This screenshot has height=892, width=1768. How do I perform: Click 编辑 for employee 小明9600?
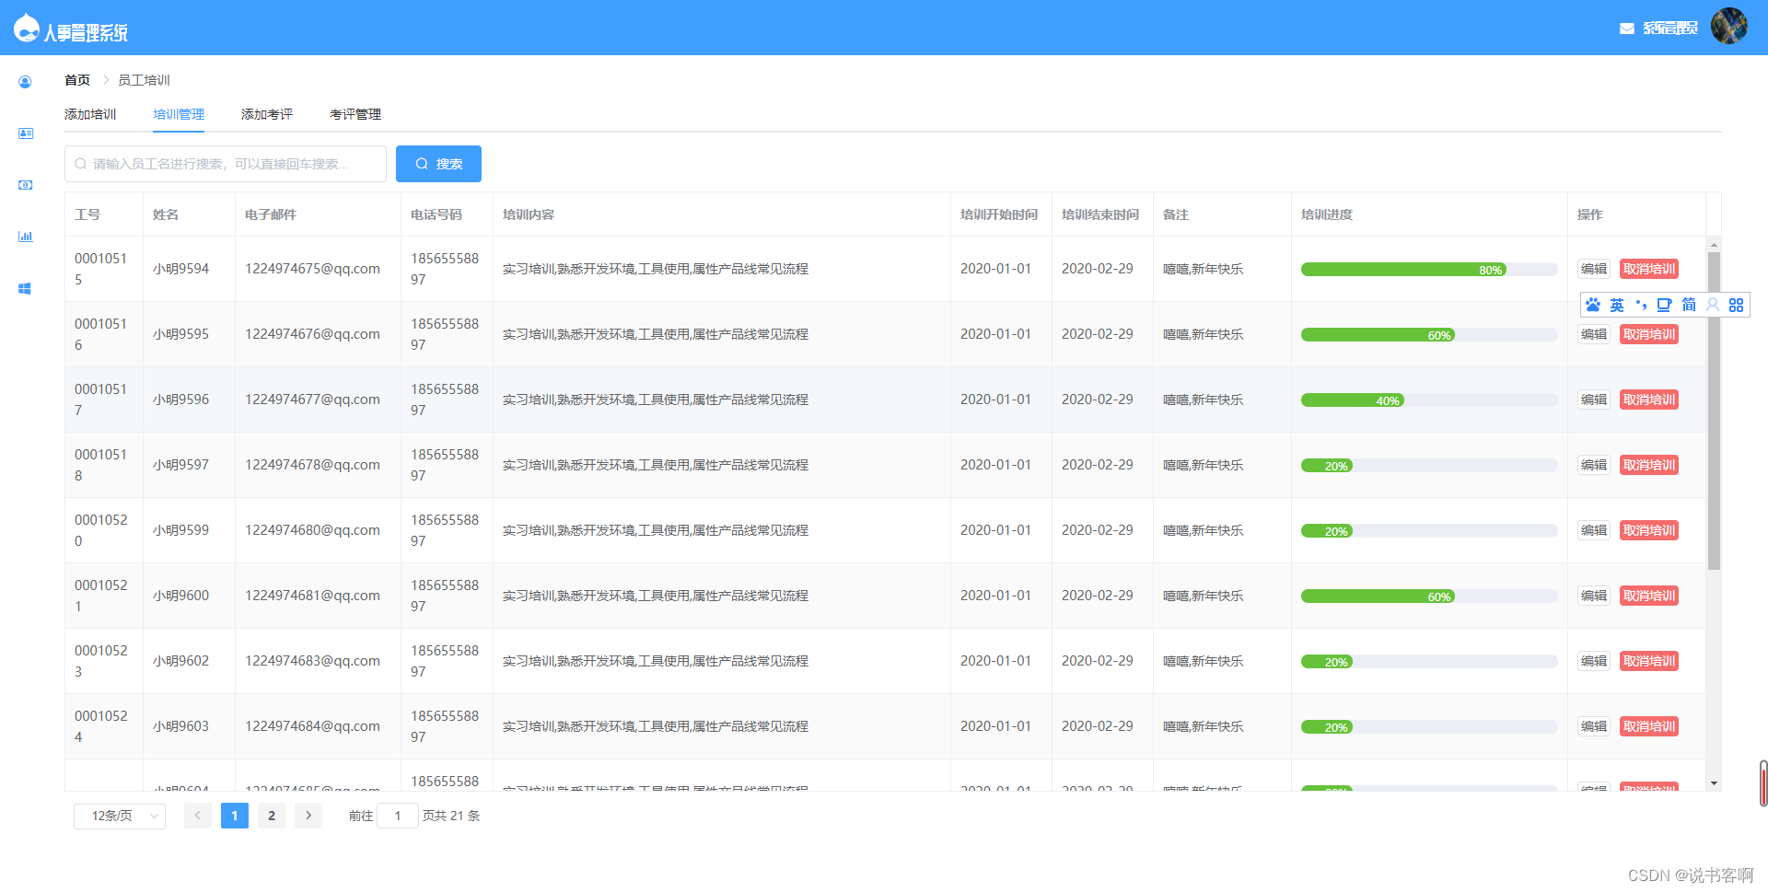point(1594,596)
